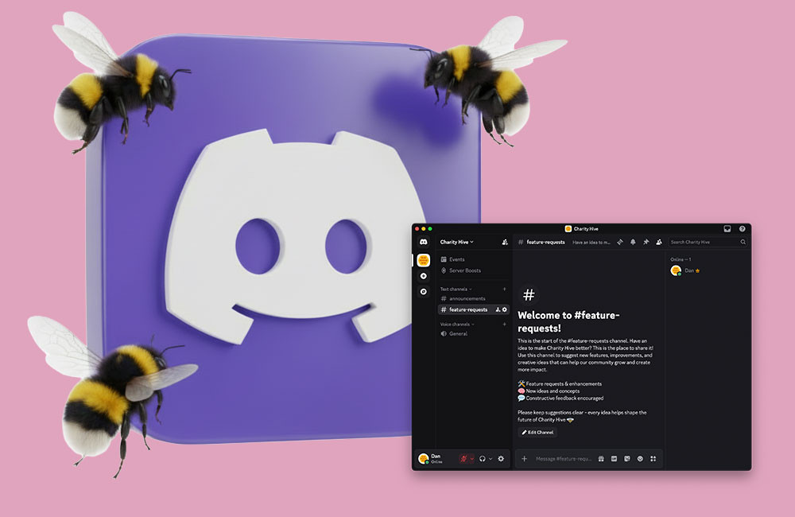Click the Search Charity Hive field
This screenshot has height=517, width=795.
click(x=704, y=241)
